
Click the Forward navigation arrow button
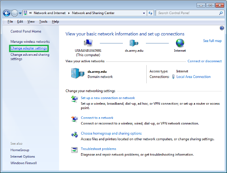(x=15, y=13)
